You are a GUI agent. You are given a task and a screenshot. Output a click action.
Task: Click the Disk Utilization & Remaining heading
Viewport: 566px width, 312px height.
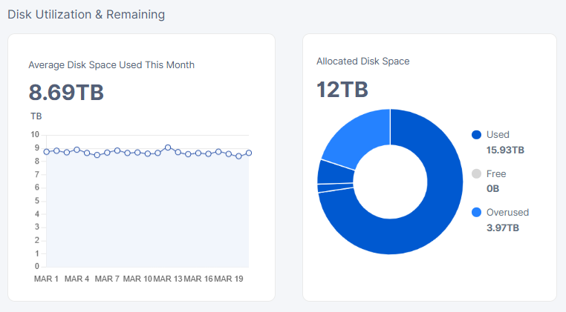[x=86, y=14]
